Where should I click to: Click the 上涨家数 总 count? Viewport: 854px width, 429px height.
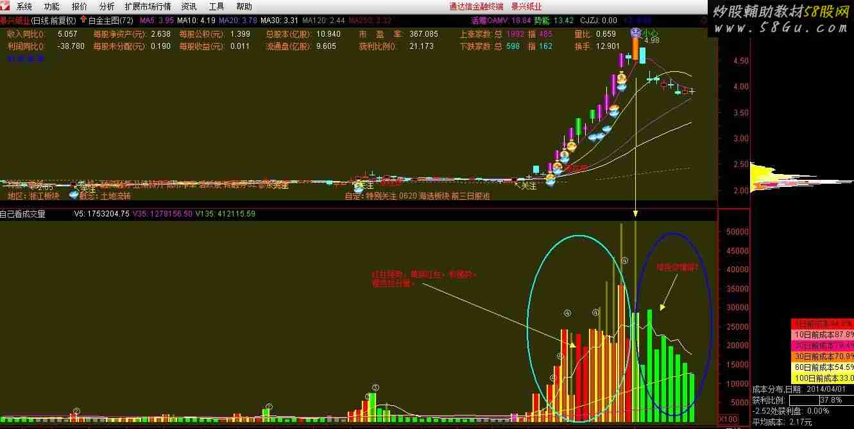[x=515, y=34]
